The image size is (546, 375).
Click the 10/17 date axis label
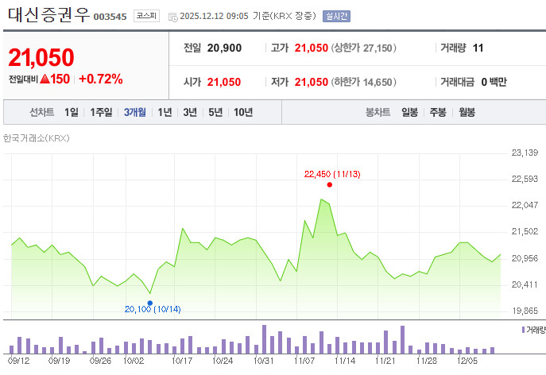[x=182, y=361]
